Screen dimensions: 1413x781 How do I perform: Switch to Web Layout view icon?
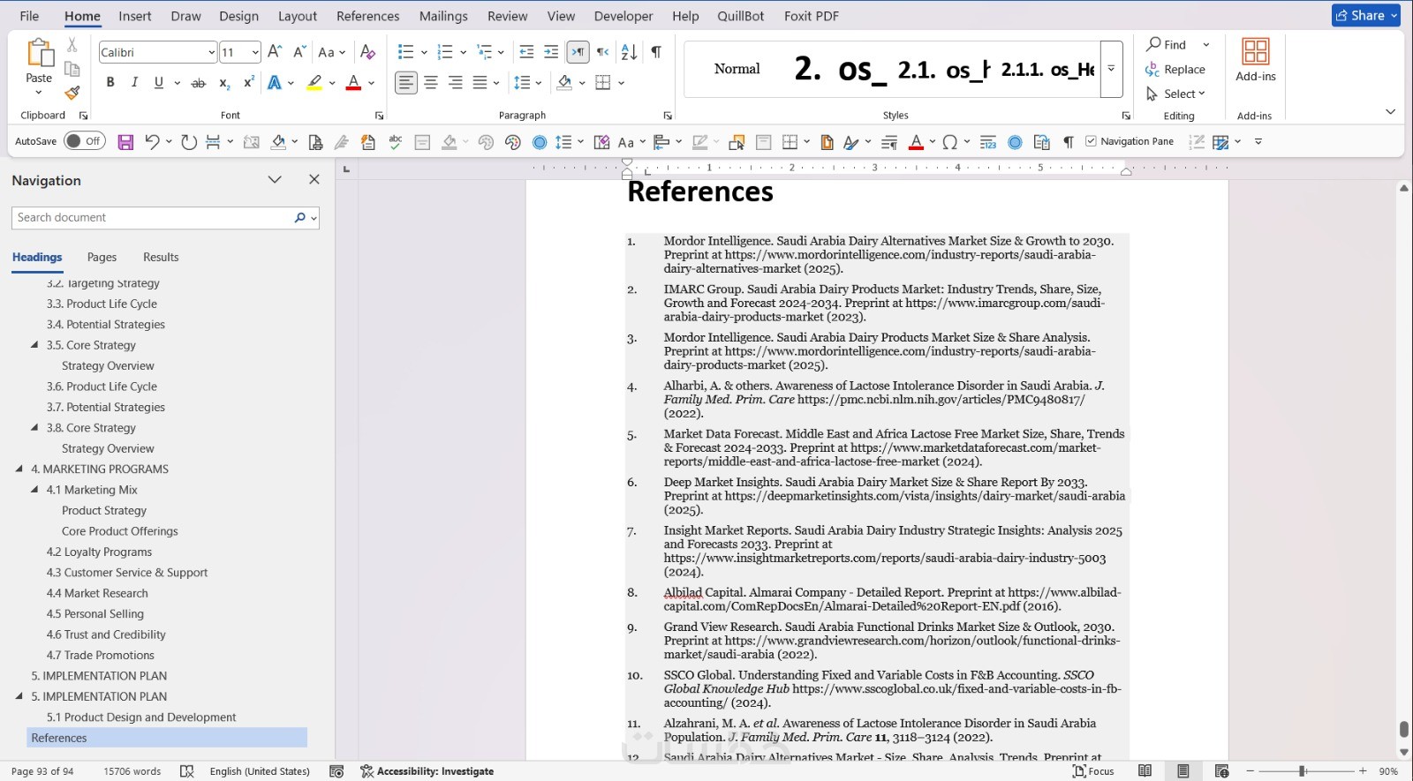pyautogui.click(x=1221, y=771)
